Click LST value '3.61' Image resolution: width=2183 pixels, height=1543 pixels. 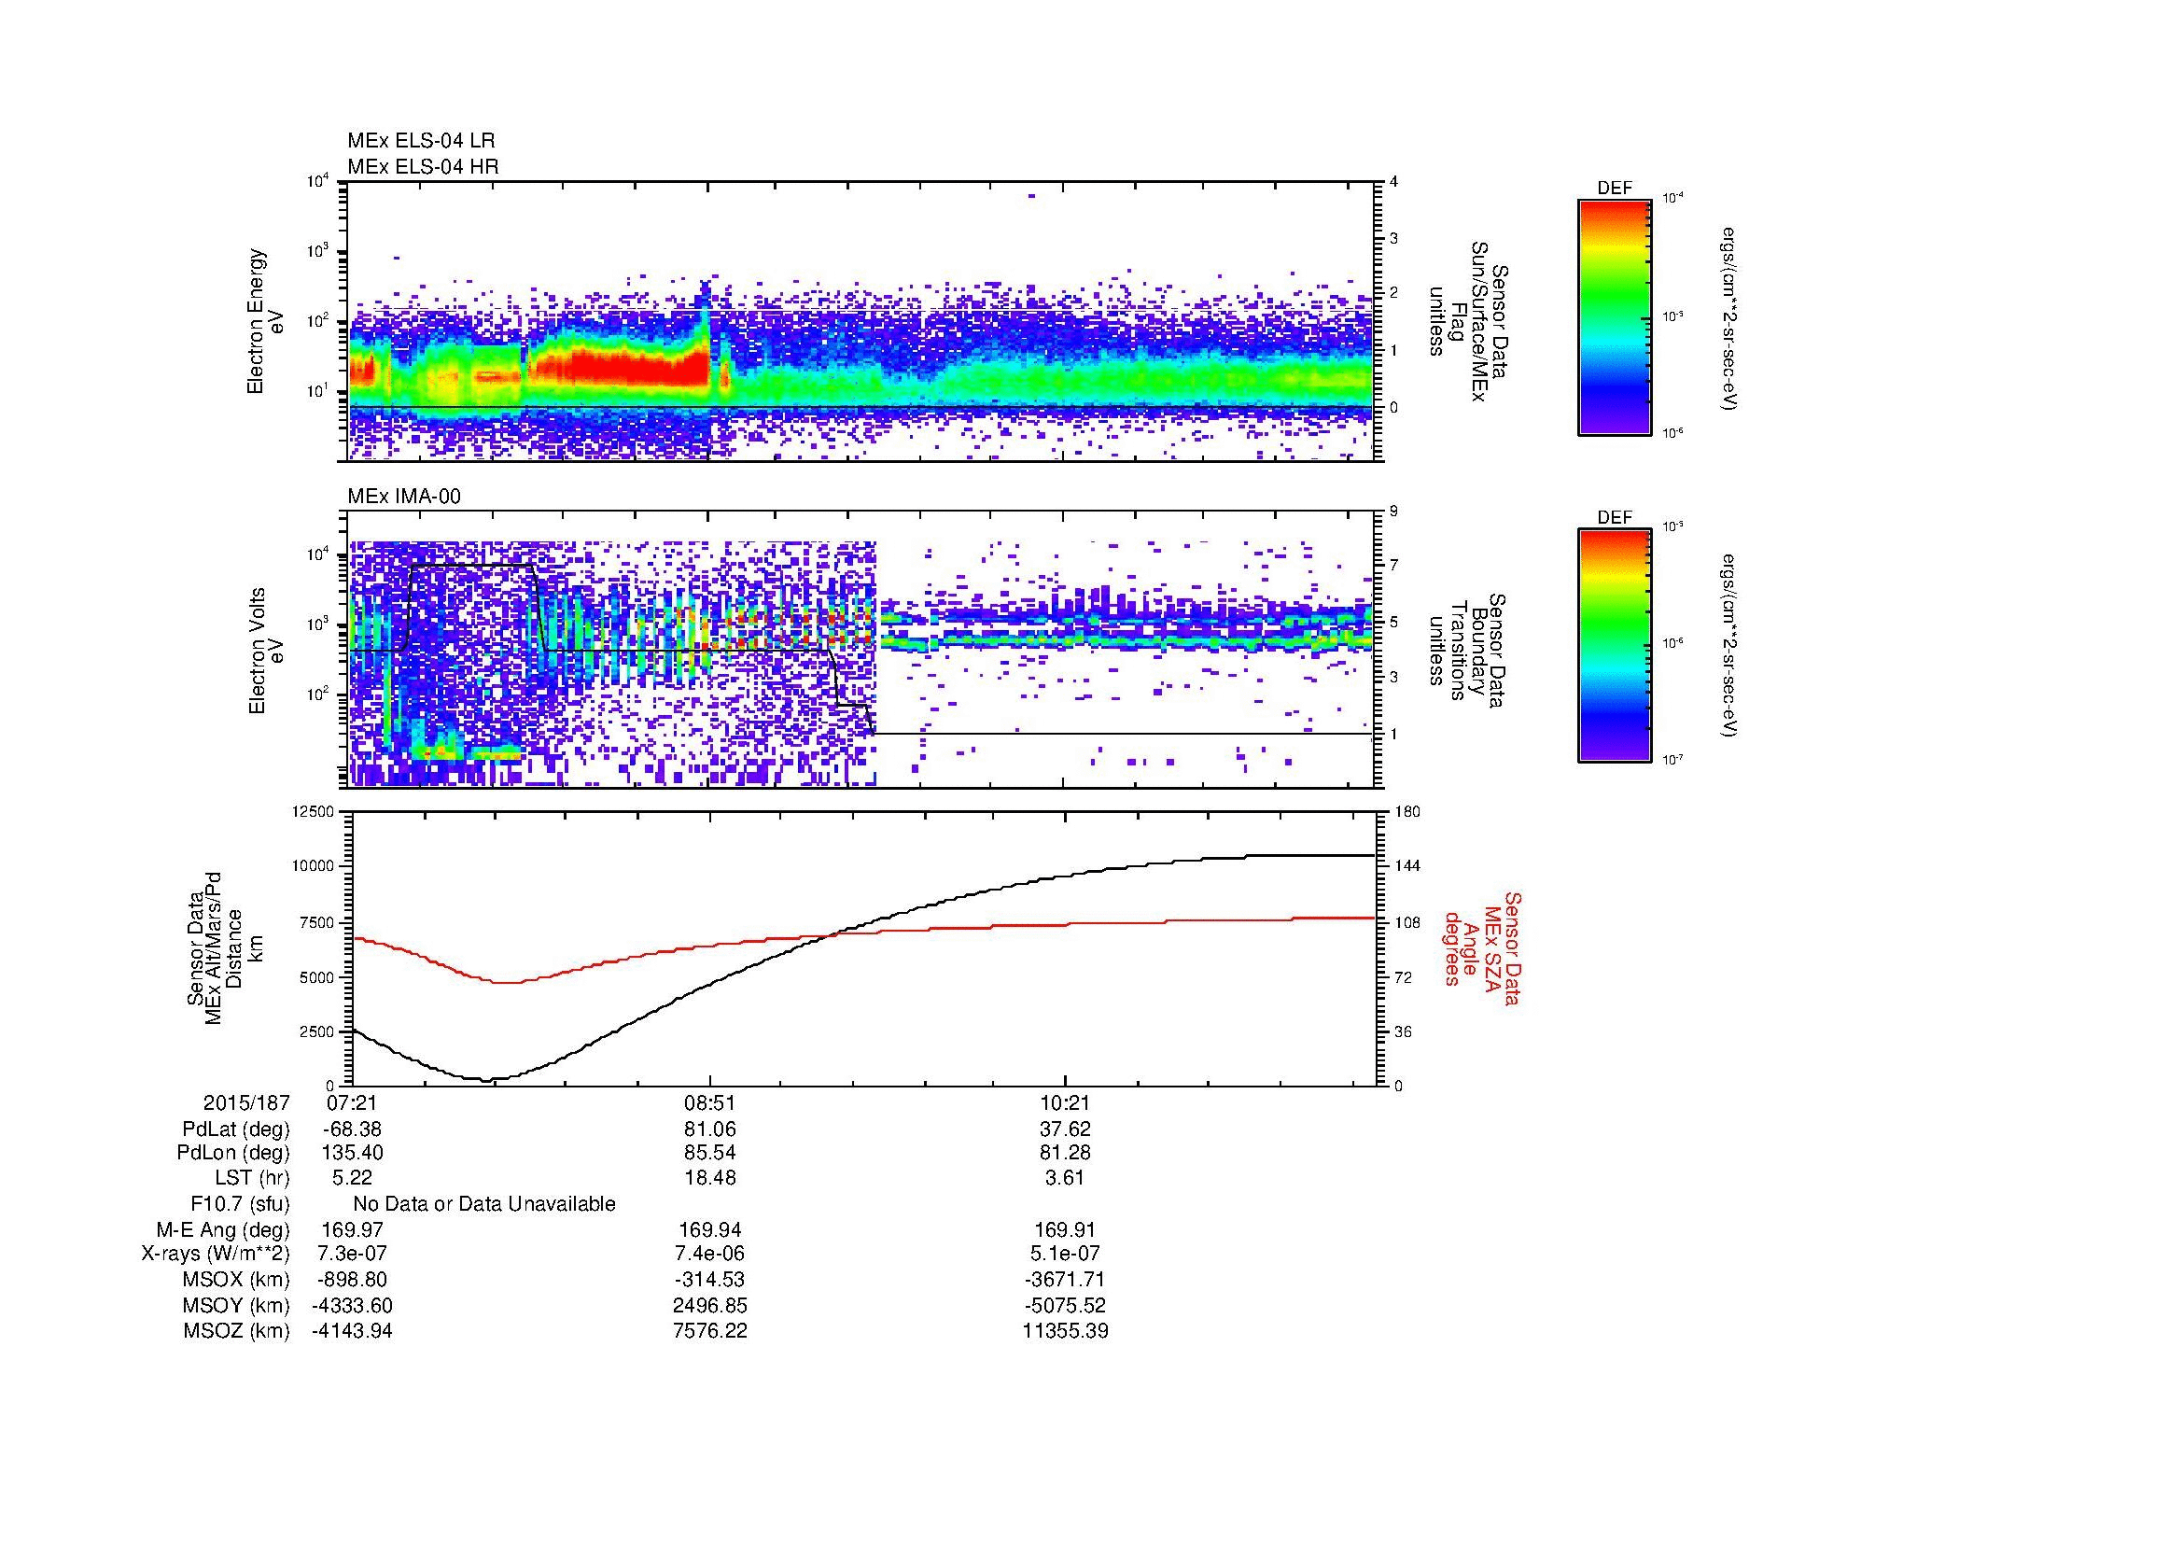point(1066,1178)
